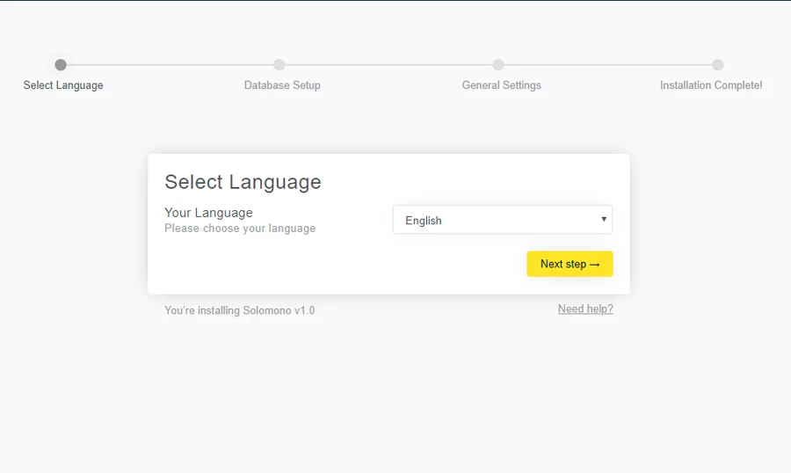Click the language dropdown's small arrow
The height and width of the screenshot is (473, 791).
[x=604, y=220]
